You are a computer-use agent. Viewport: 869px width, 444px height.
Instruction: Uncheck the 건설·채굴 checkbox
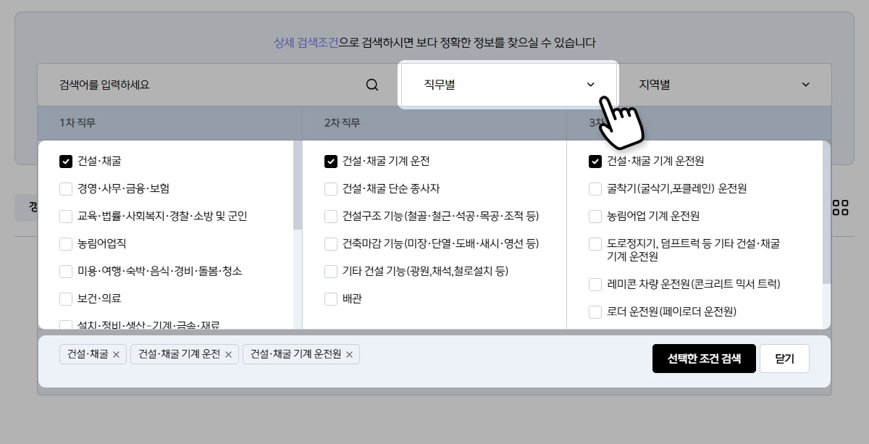click(66, 162)
